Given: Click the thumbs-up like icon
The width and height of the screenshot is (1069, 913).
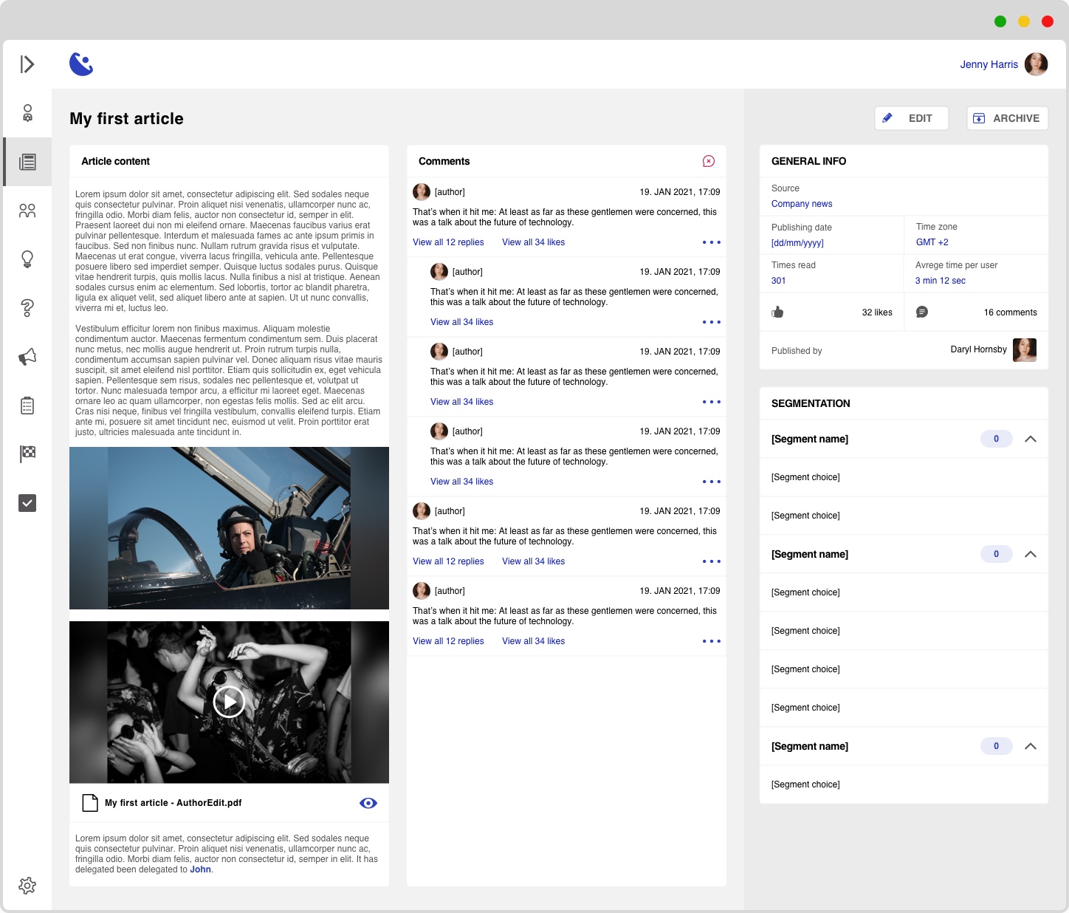Looking at the screenshot, I should coord(777,312).
